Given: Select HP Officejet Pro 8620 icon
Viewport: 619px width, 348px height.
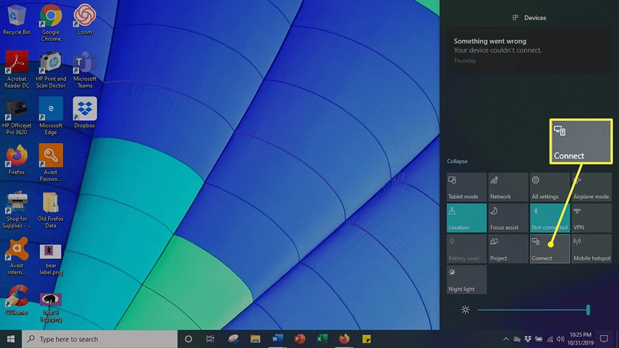Looking at the screenshot, I should point(17,117).
